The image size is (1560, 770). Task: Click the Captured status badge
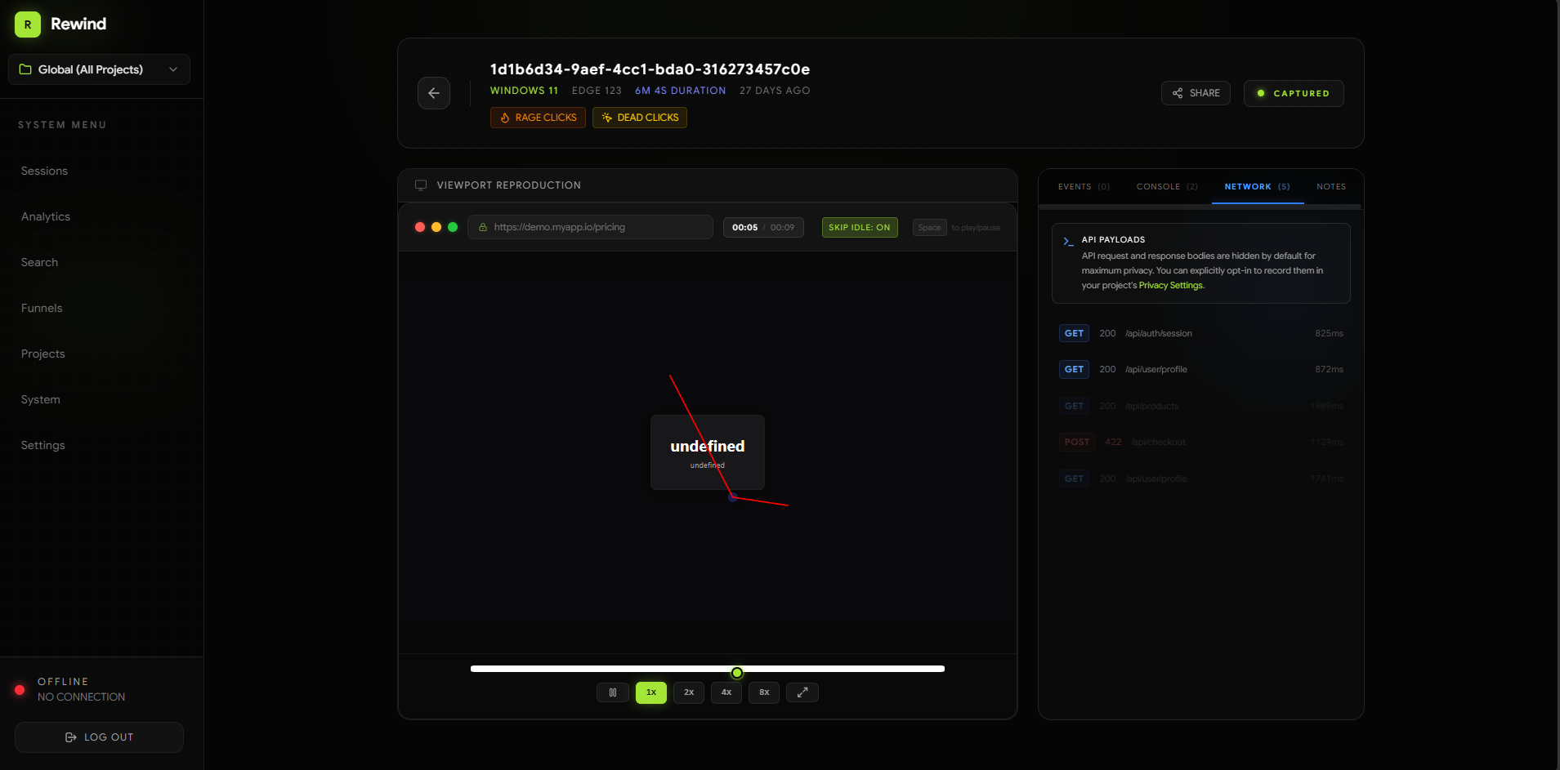(x=1294, y=93)
